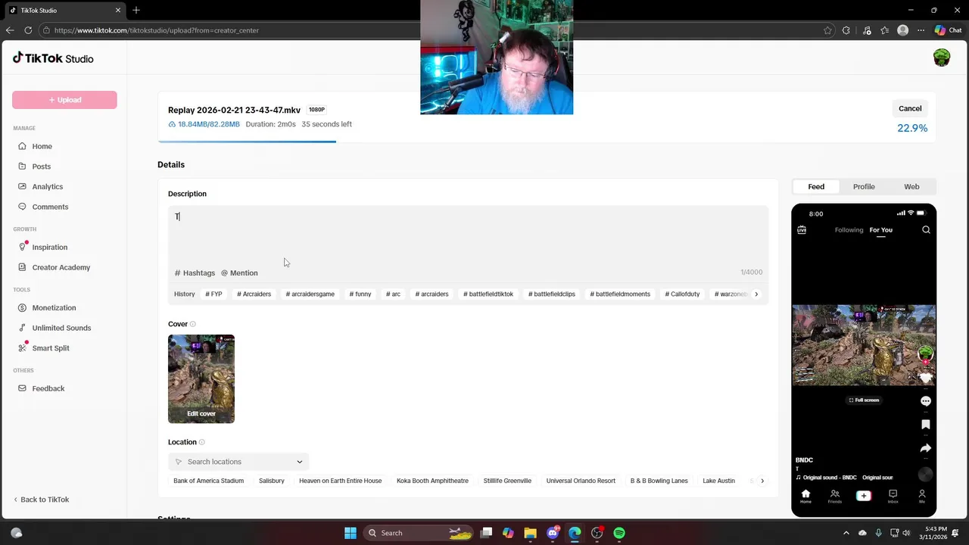This screenshot has width=969, height=545.
Task: Cancel the video upload
Action: coord(910,108)
